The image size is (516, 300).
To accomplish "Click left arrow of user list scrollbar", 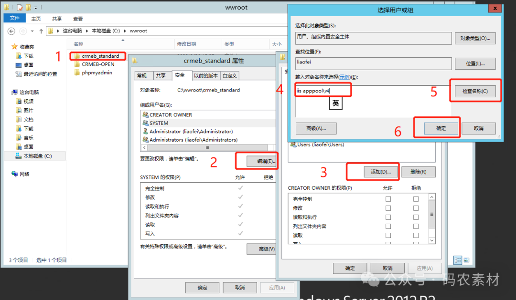I will click(144, 147).
